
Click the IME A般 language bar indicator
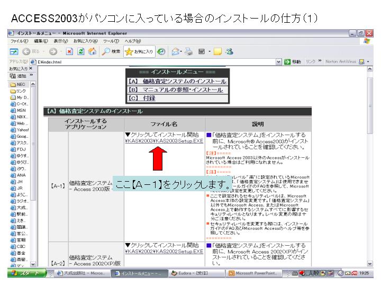point(313,273)
